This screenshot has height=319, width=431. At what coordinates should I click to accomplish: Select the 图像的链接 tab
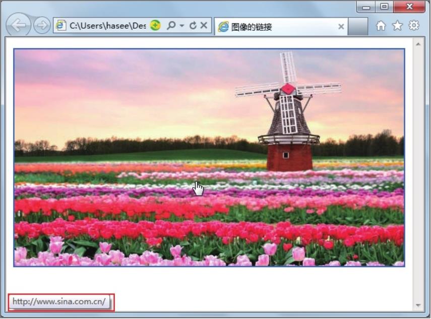coord(281,27)
